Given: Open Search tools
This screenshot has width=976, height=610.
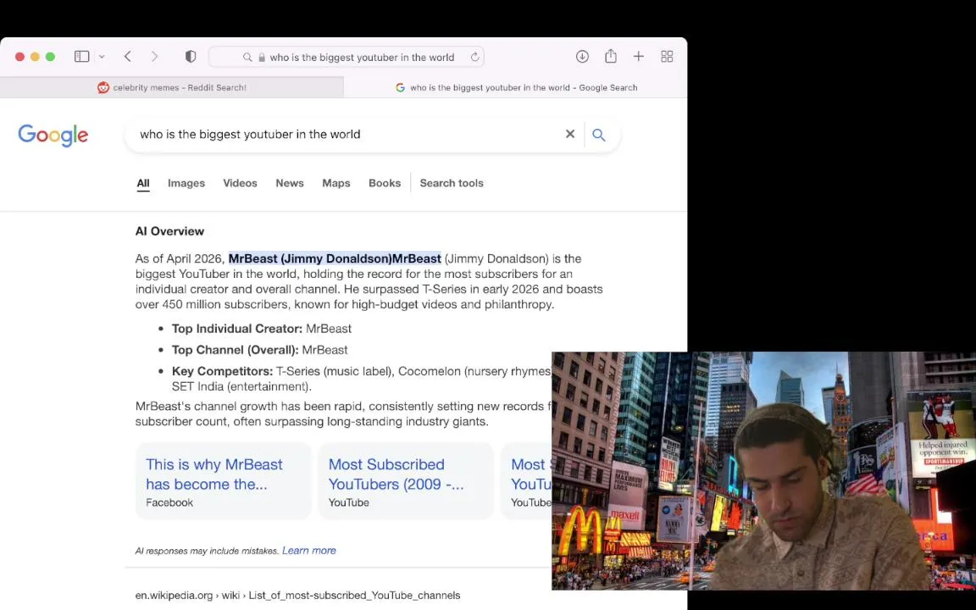Looking at the screenshot, I should (452, 183).
